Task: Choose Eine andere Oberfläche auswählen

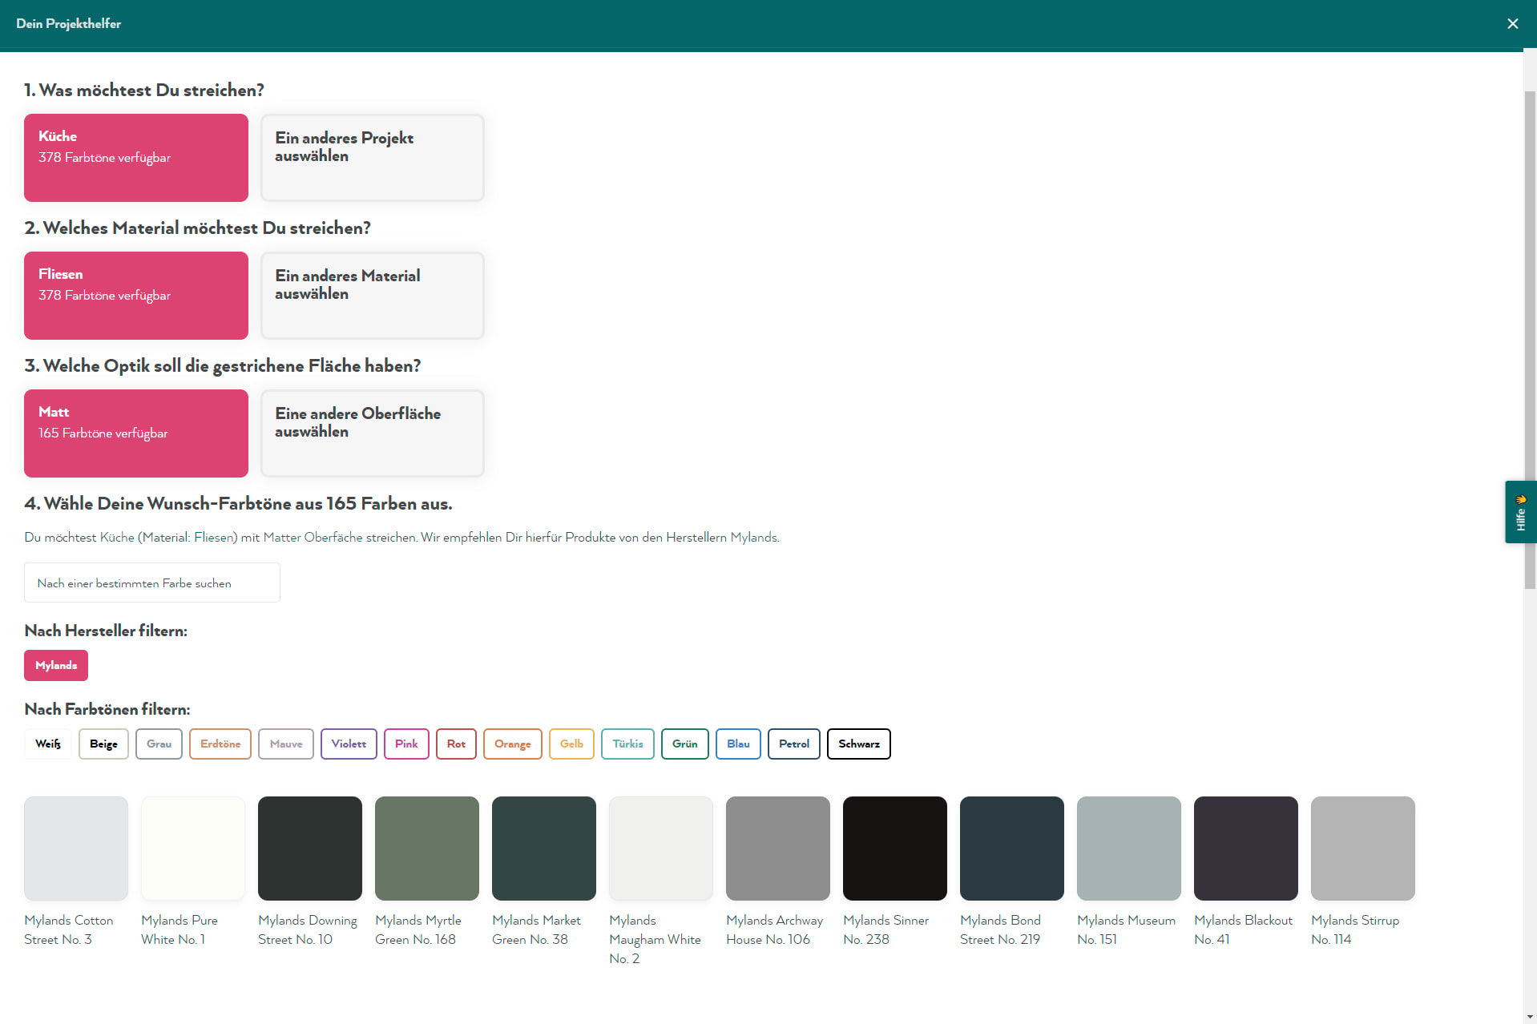Action: pyautogui.click(x=373, y=433)
